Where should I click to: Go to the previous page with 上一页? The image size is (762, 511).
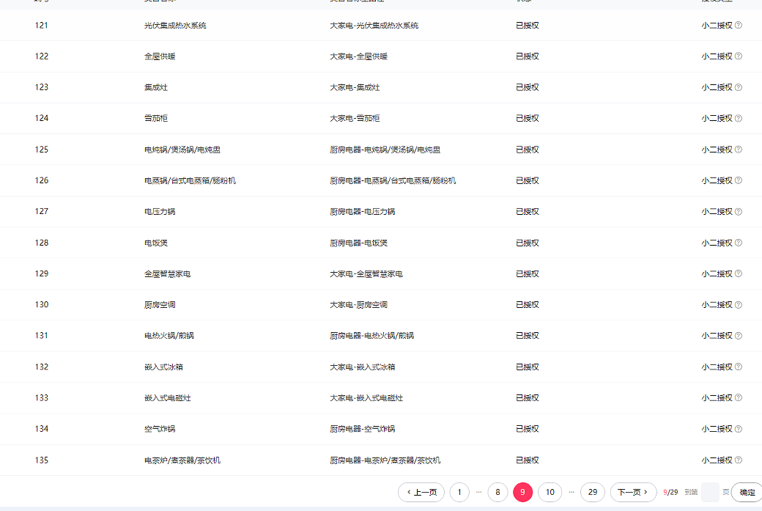421,493
